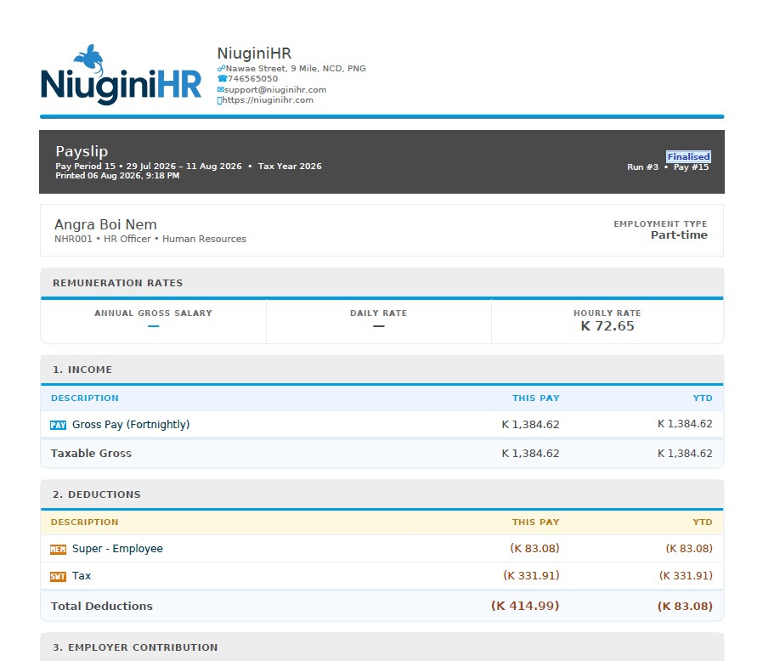763x661 pixels.
Task: Click the employee name Angra Boi Nem
Action: click(x=105, y=224)
